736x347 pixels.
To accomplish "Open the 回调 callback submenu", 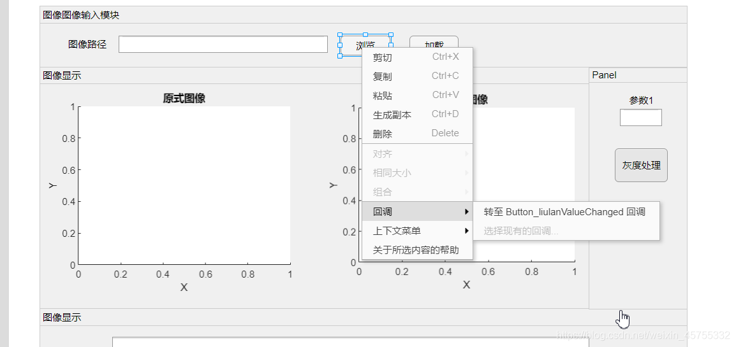I will coord(417,211).
